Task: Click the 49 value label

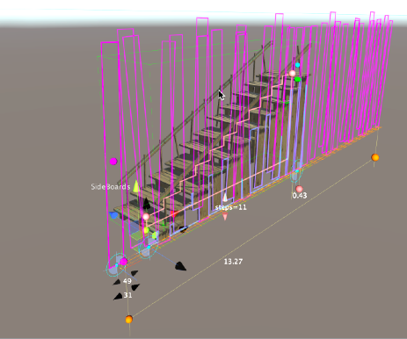Action: coord(127,281)
